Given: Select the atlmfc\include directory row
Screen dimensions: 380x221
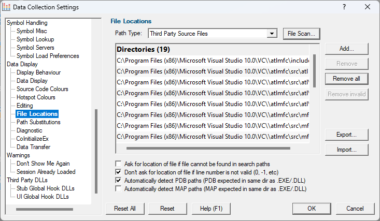Looking at the screenshot, I should 213,61.
